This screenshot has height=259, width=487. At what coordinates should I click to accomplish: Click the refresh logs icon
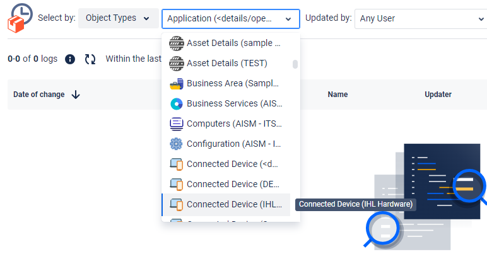click(x=90, y=59)
